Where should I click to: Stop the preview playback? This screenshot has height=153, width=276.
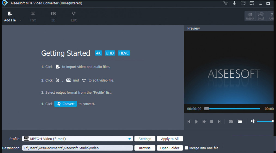point(211,122)
